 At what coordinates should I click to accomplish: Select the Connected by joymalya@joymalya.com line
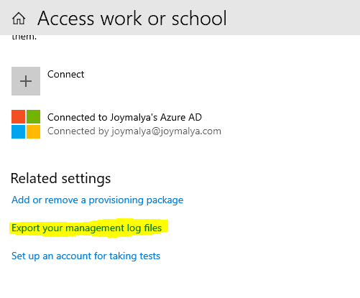tap(134, 131)
